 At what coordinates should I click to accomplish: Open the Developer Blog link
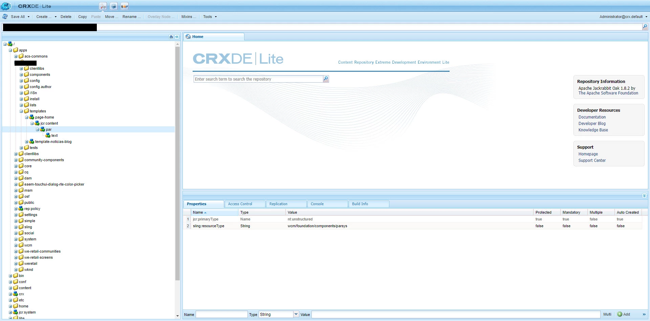pyautogui.click(x=592, y=124)
